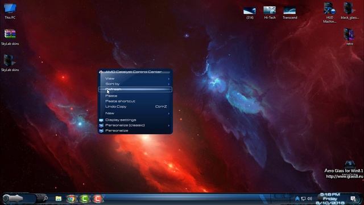Launch Google Chrome from the taskbar
The width and height of the screenshot is (364, 205).
71,199
